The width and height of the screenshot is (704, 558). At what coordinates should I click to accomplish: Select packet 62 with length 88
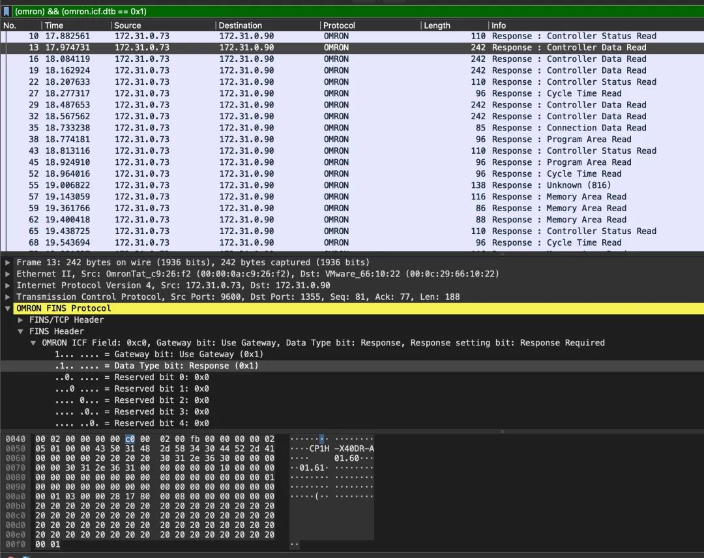[352, 220]
